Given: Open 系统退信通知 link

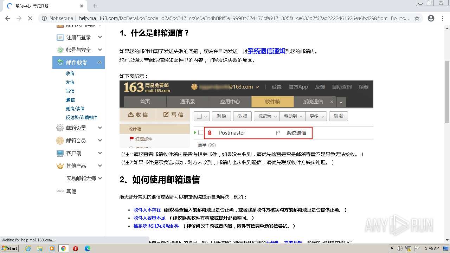Looking at the screenshot, I should 266,51.
